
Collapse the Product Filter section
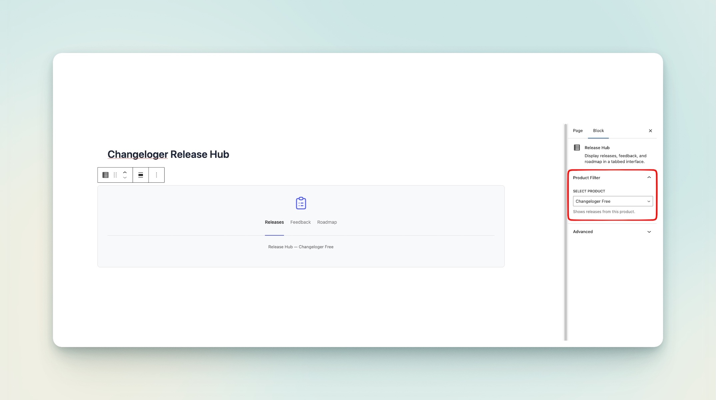pos(649,177)
